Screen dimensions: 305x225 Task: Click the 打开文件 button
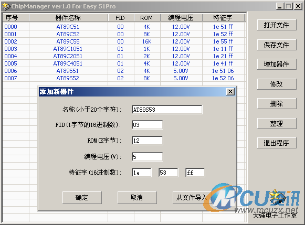click(277, 25)
